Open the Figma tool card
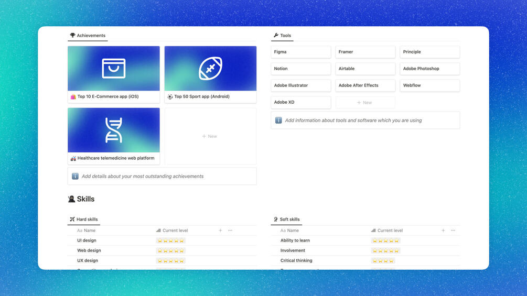 [x=301, y=52]
